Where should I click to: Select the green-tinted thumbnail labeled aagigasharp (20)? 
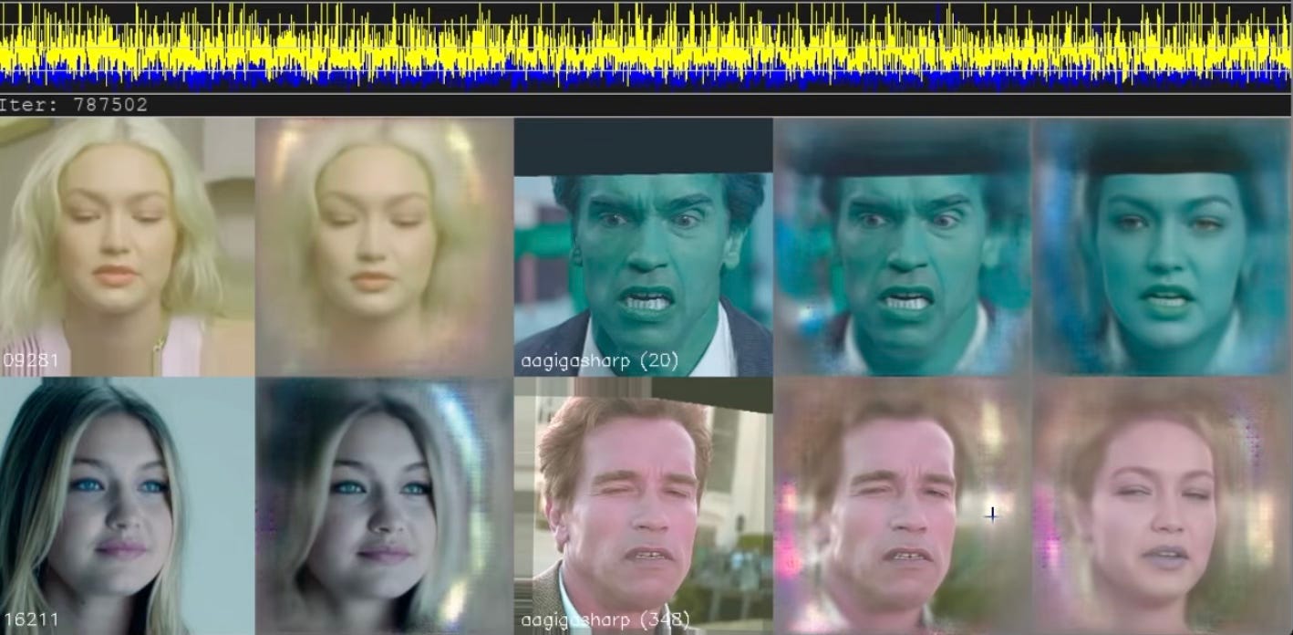point(644,246)
